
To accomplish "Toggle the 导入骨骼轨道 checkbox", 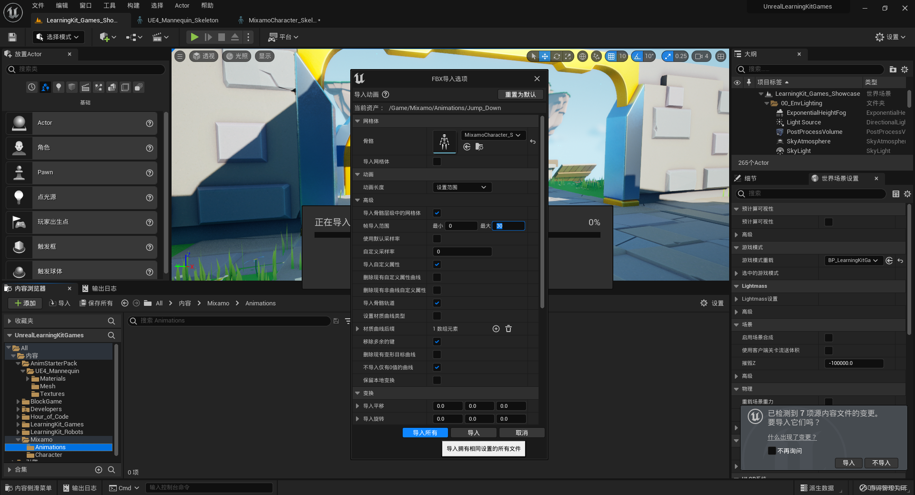I will coord(437,303).
